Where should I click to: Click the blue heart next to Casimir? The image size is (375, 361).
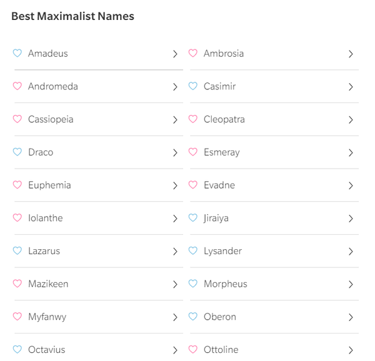pos(193,87)
